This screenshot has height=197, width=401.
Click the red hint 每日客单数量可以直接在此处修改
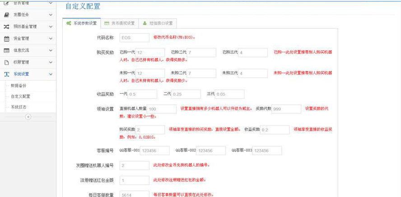[x=183, y=195]
